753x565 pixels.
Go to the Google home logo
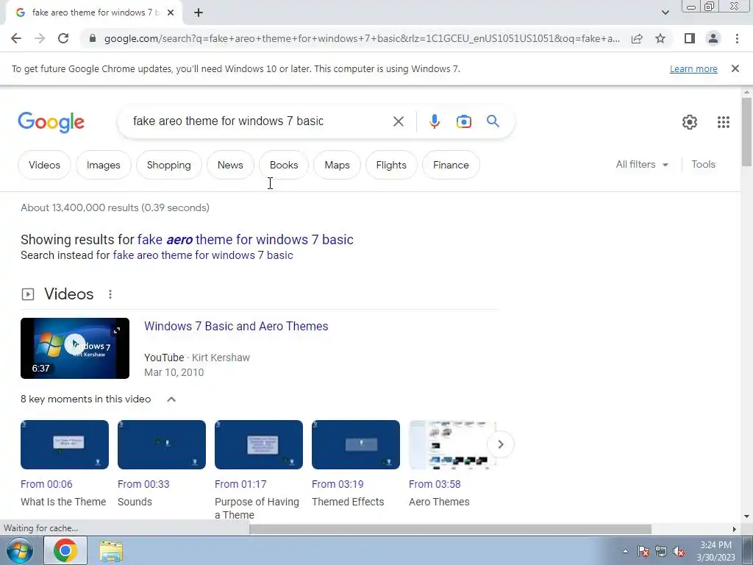tap(51, 122)
